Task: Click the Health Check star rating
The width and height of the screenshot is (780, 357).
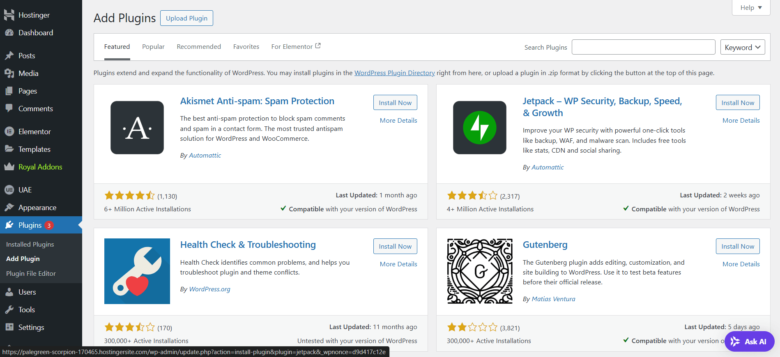Action: click(x=129, y=327)
